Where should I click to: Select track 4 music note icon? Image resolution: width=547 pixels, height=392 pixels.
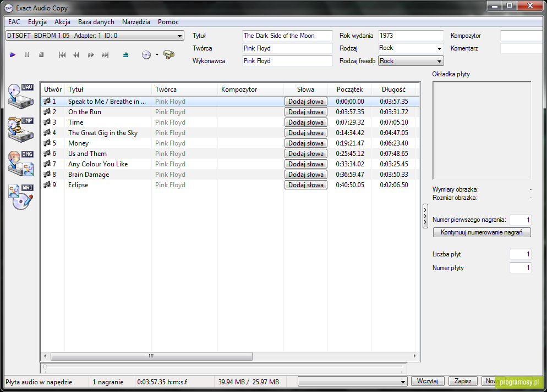tap(47, 133)
